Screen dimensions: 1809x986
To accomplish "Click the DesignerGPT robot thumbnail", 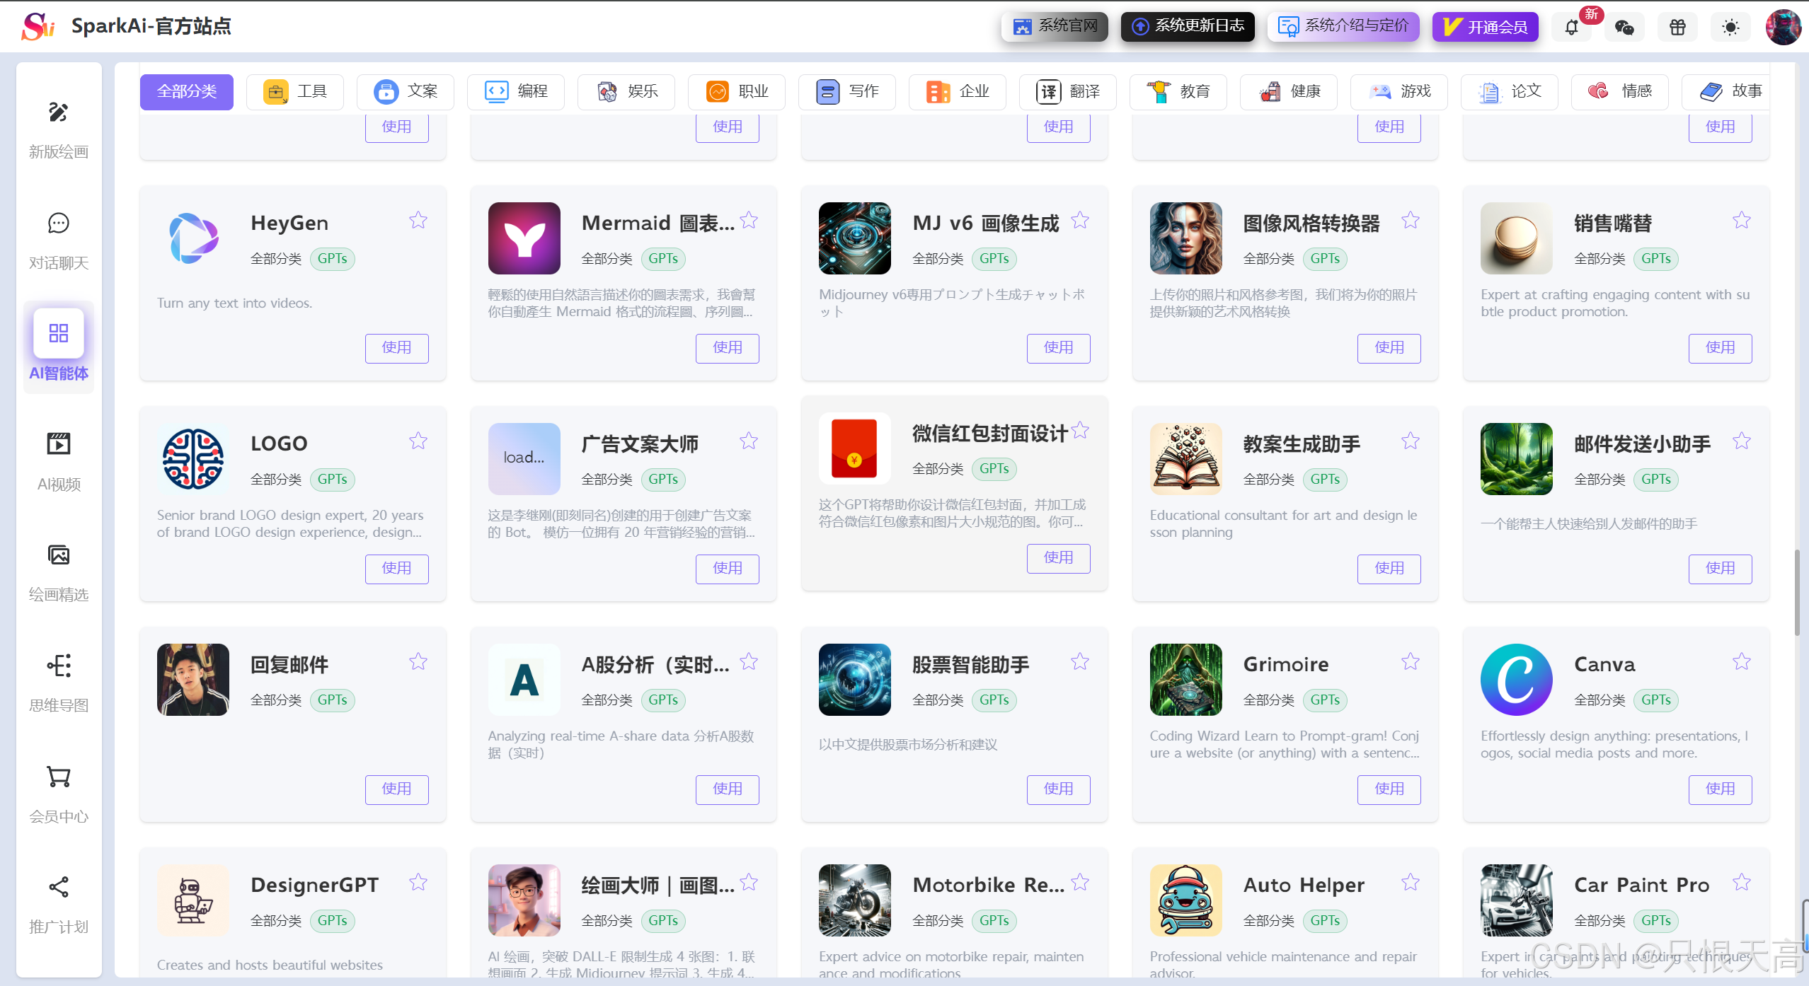I will pos(193,900).
